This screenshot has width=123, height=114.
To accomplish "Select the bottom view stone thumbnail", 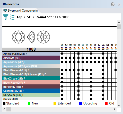I will click(43, 37).
